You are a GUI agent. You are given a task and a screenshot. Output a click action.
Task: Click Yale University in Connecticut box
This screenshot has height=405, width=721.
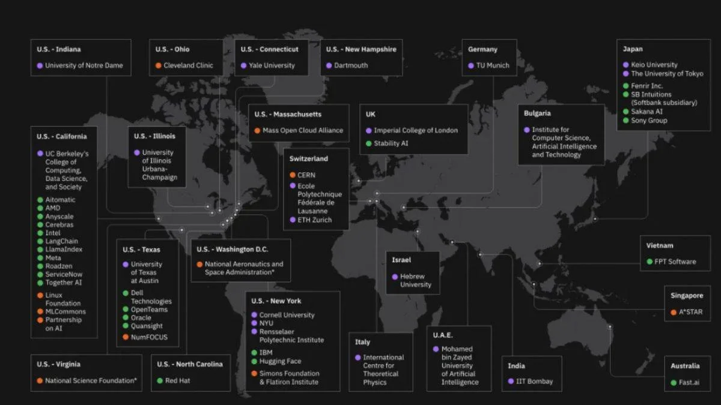(268, 65)
